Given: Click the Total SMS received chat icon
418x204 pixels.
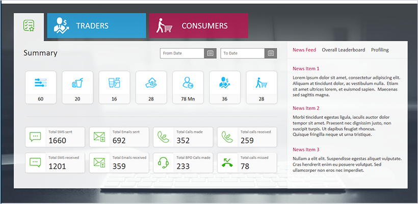Looking at the screenshot, I should coord(35,163).
